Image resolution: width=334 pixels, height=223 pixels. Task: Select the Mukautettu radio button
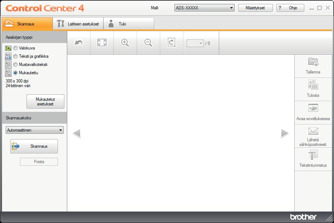pos(15,73)
